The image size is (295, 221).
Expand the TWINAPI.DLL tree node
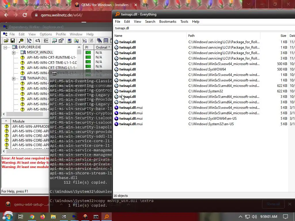pos(14,79)
